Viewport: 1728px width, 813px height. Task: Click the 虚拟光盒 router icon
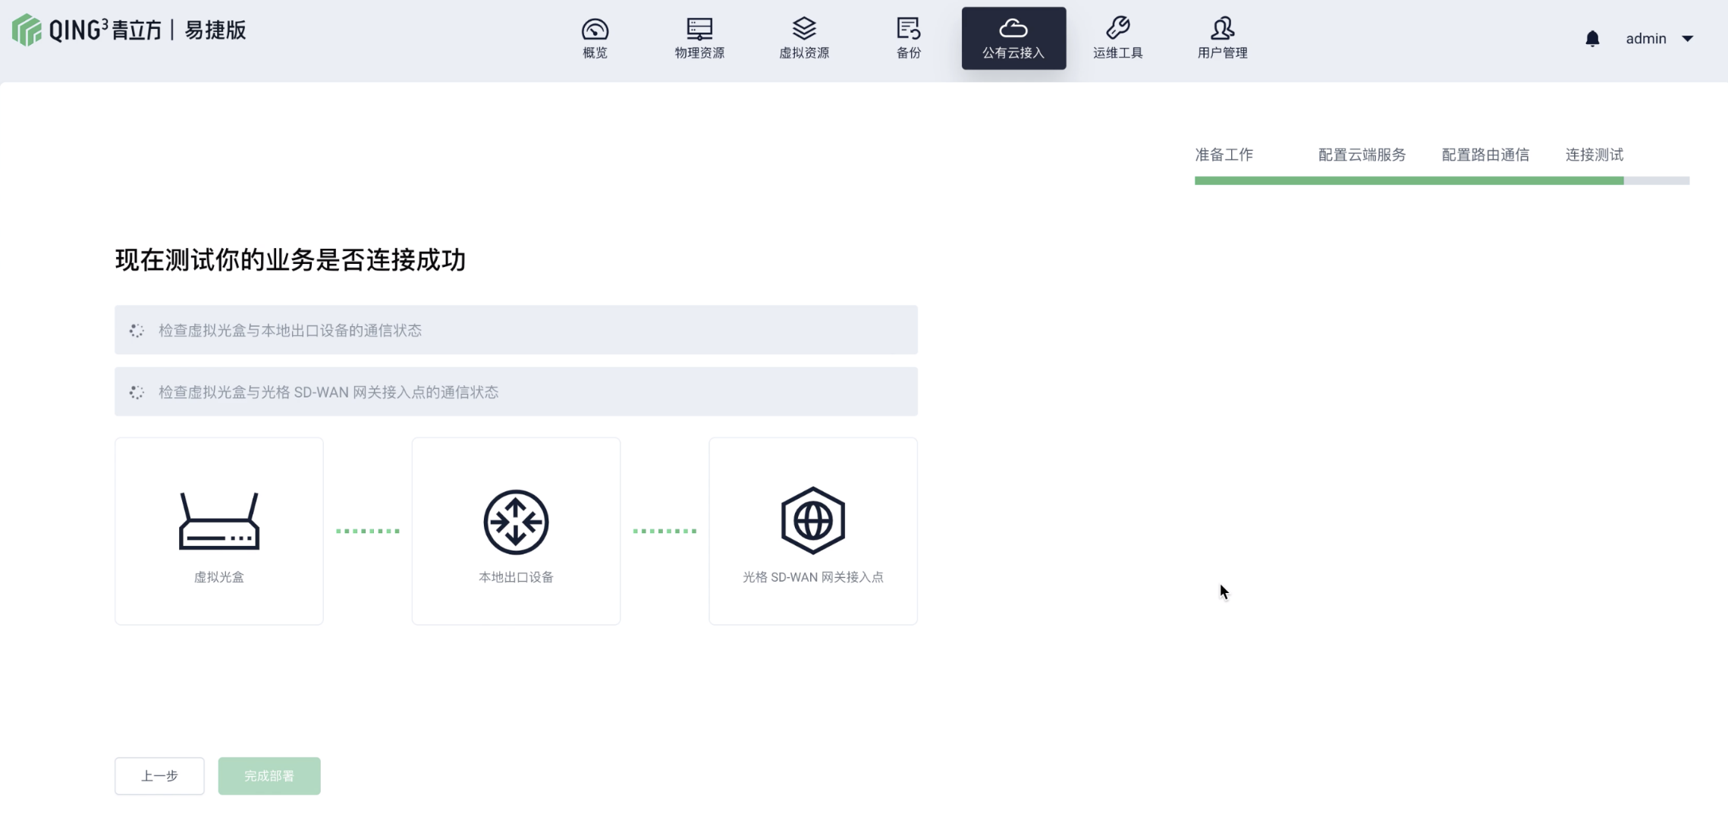(218, 521)
